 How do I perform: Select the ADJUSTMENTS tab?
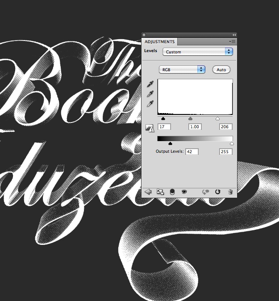(x=160, y=42)
